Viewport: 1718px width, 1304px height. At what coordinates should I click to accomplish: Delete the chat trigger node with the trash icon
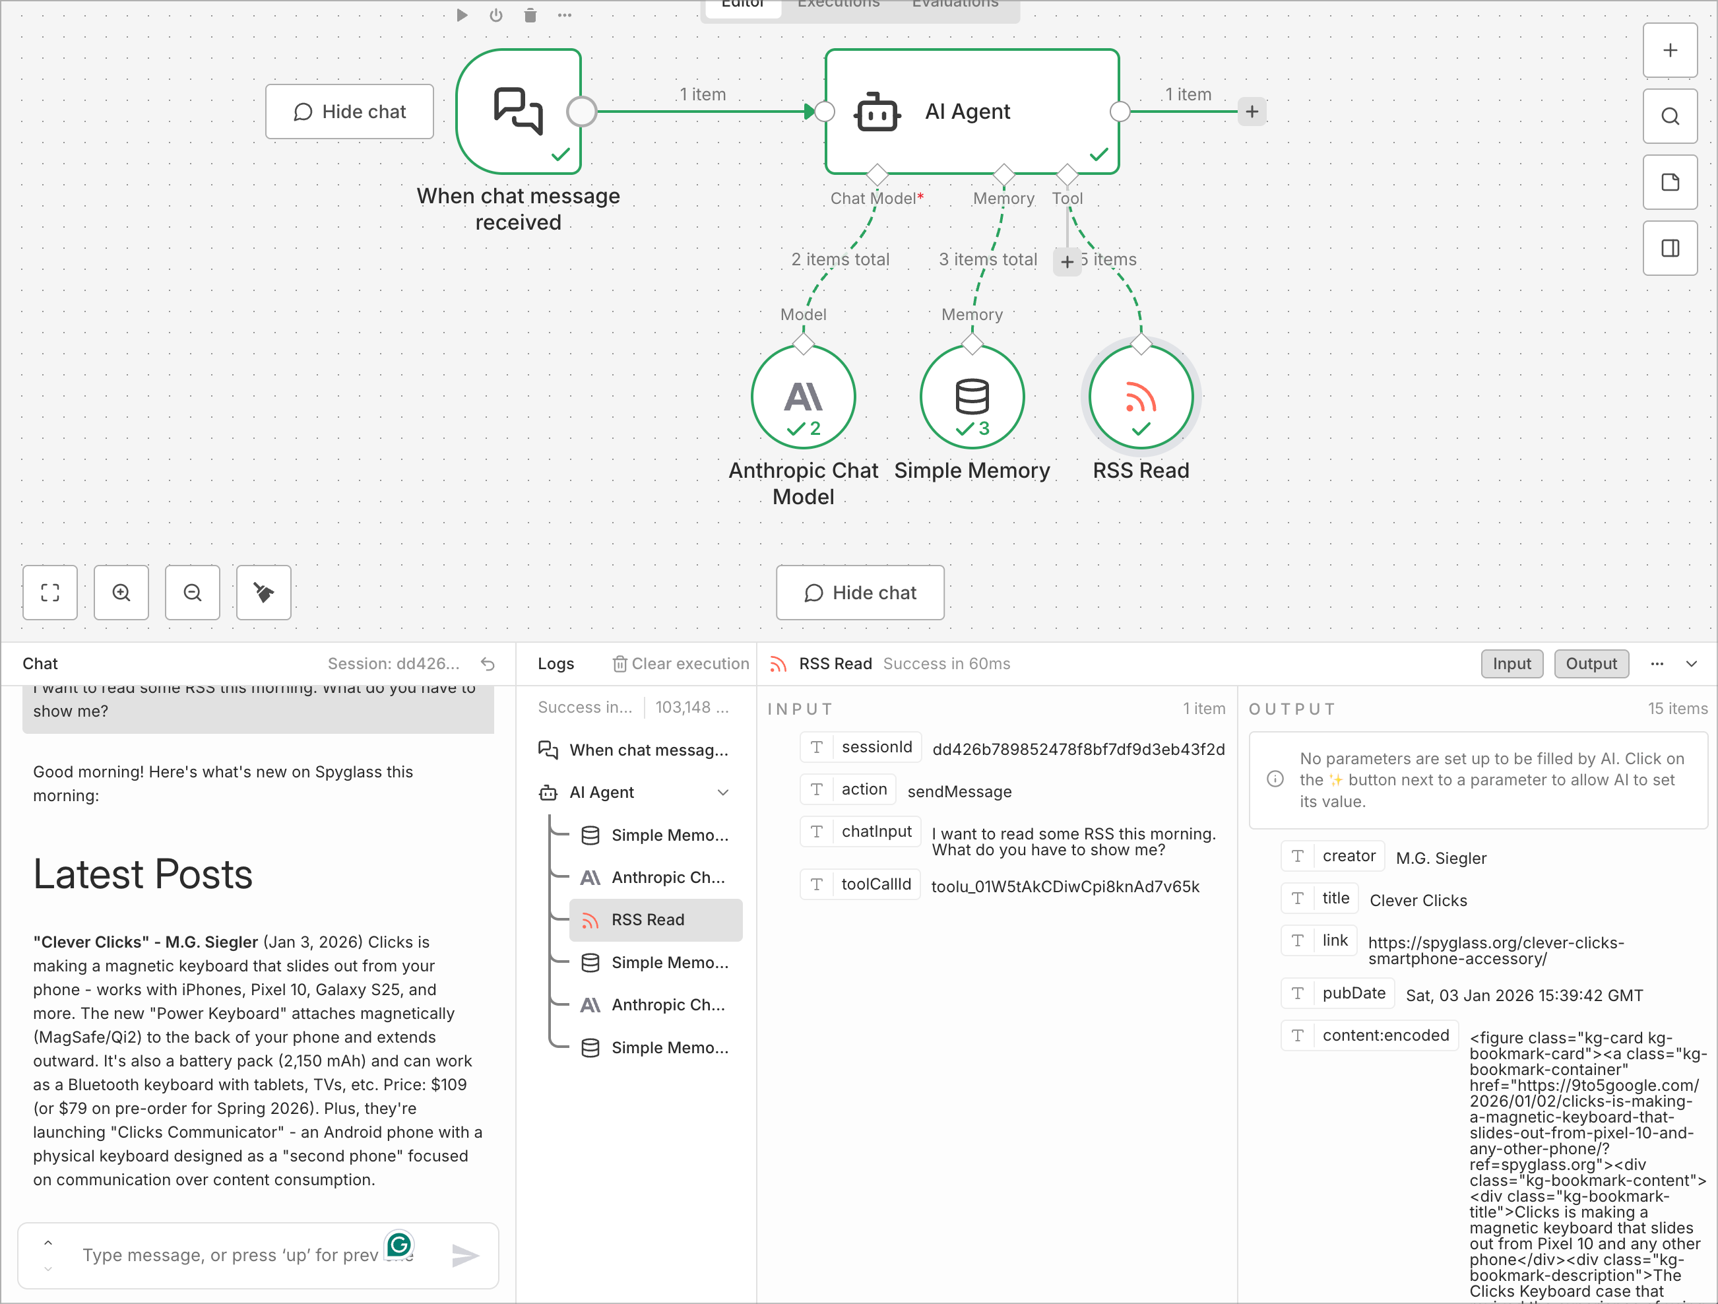pyautogui.click(x=530, y=15)
